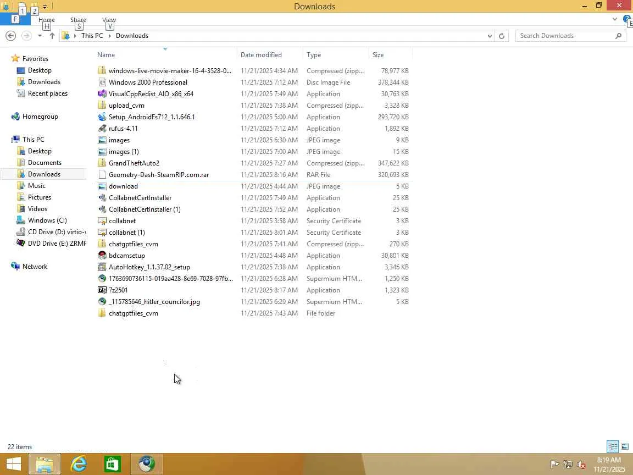Select the windows-live-movie-maker zip icon
633x475 pixels.
(102, 71)
